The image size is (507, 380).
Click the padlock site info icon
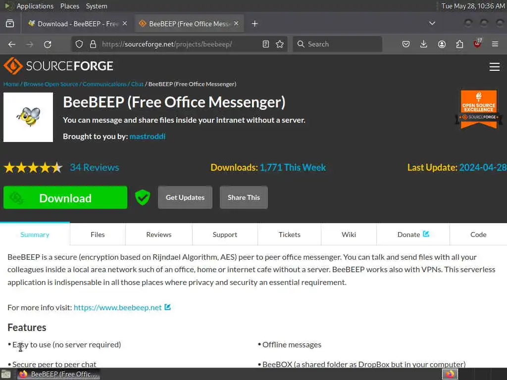pos(93,44)
